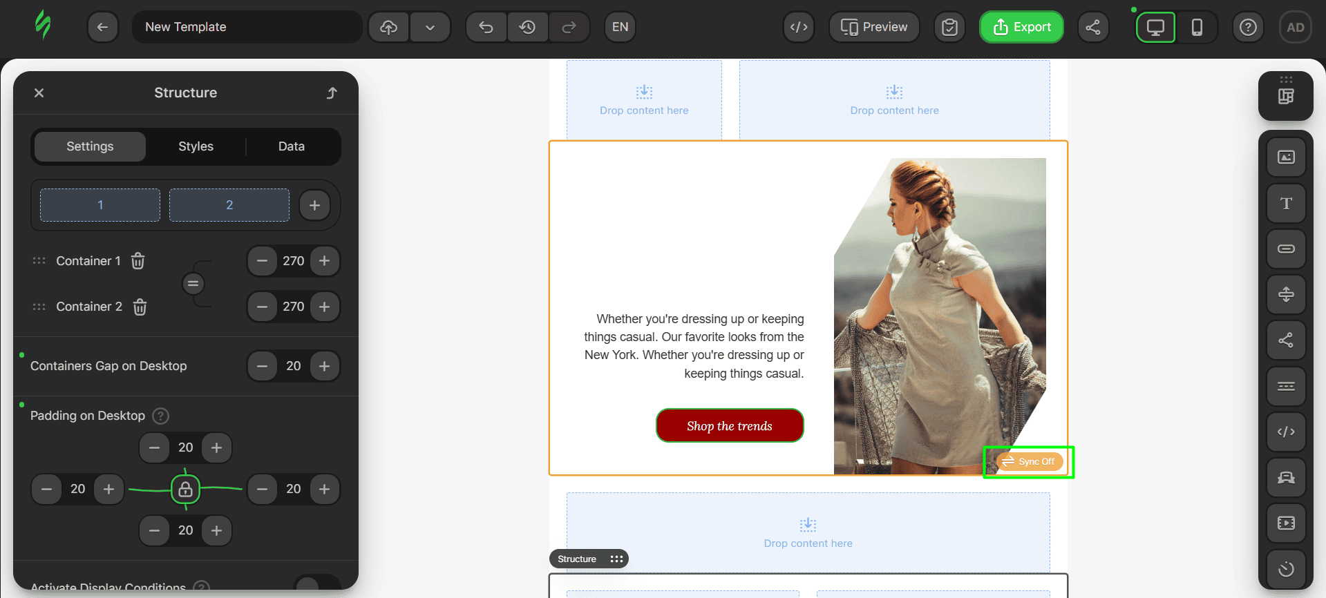
Task: Click the green Export button
Action: [1021, 27]
